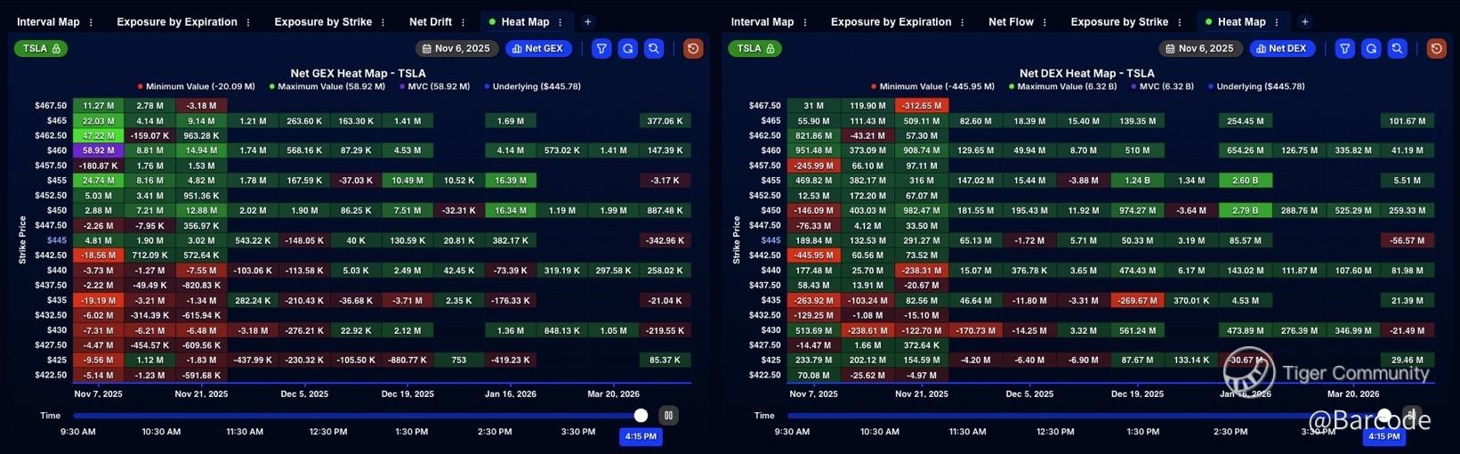The height and width of the screenshot is (454, 1460).
Task: Select the left panel Heat Map tab
Action: pos(525,22)
